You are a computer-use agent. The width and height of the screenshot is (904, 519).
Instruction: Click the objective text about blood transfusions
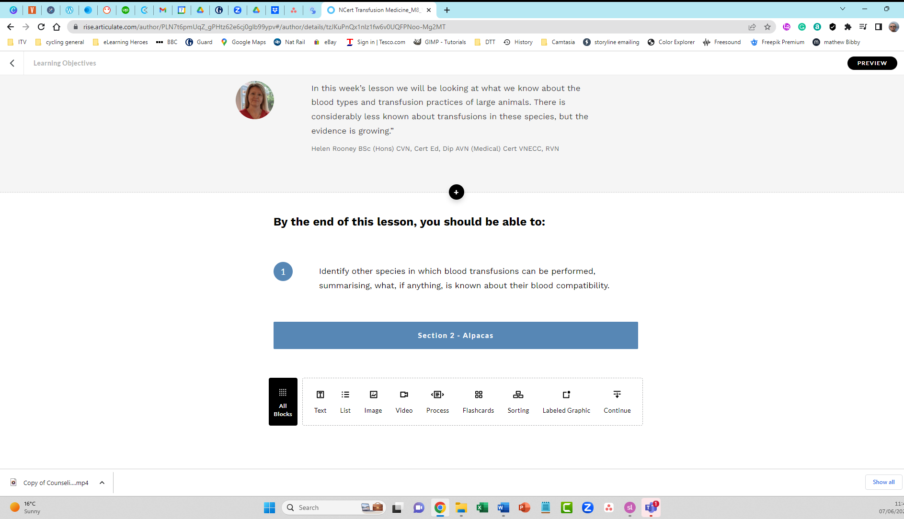click(464, 278)
